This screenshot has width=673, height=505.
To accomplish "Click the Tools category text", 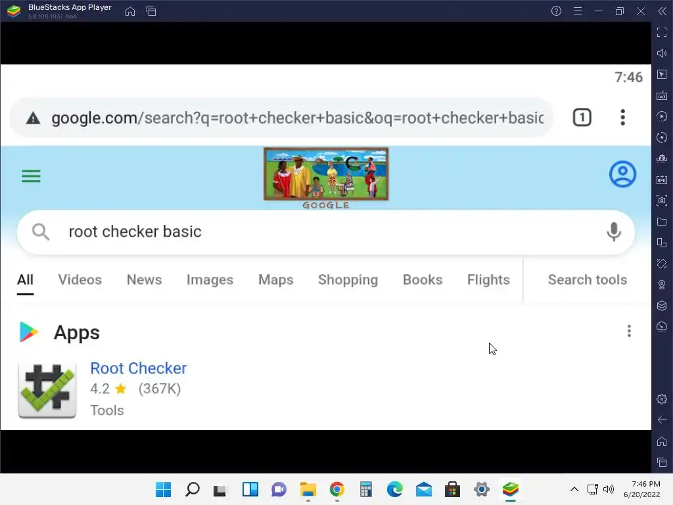I will coord(107,410).
